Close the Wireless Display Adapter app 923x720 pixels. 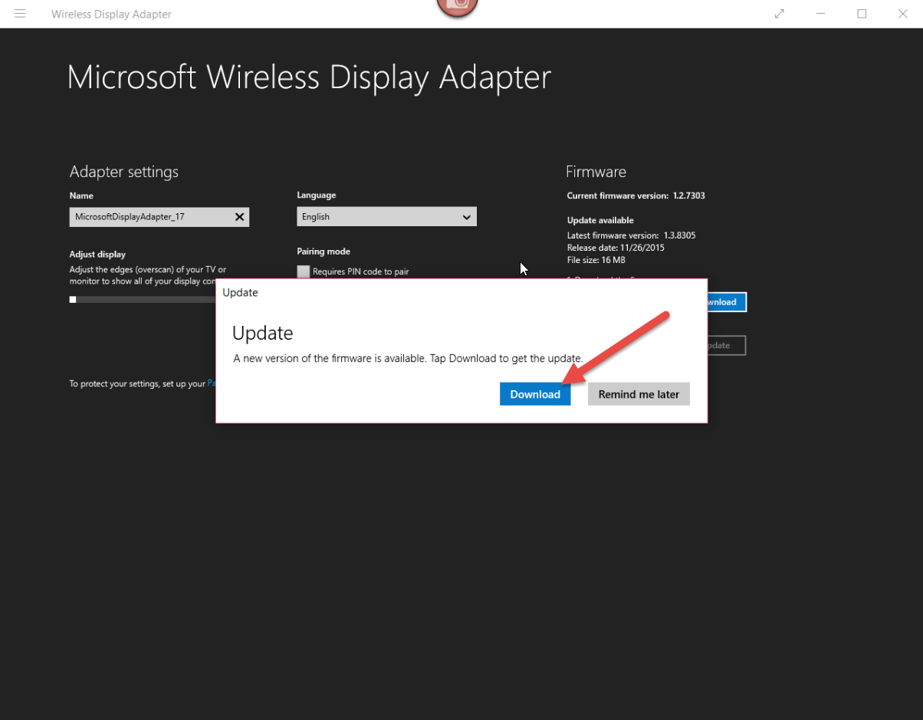(x=903, y=14)
